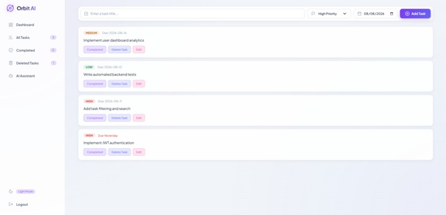Viewport: 446px width, 215px height.
Task: Click the Add Task button
Action: pyautogui.click(x=415, y=14)
